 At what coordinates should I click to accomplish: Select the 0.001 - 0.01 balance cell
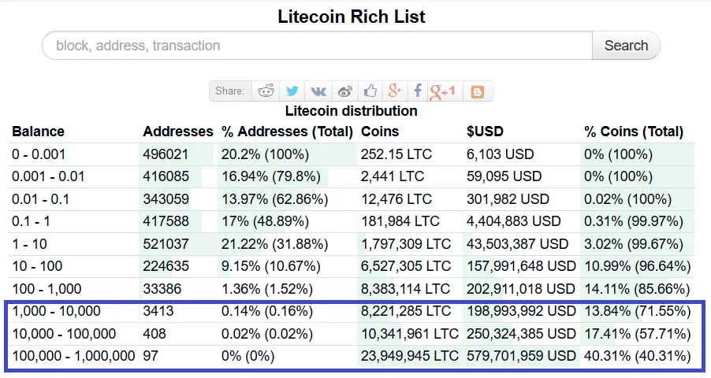(48, 176)
